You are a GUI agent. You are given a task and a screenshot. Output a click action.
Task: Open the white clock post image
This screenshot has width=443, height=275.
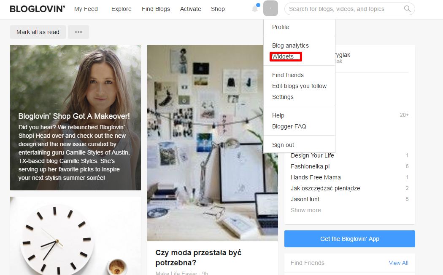click(76, 236)
